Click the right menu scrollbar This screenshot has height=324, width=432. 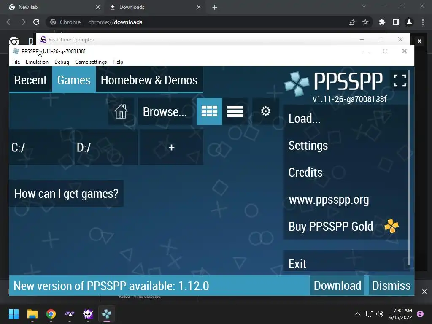(409, 168)
